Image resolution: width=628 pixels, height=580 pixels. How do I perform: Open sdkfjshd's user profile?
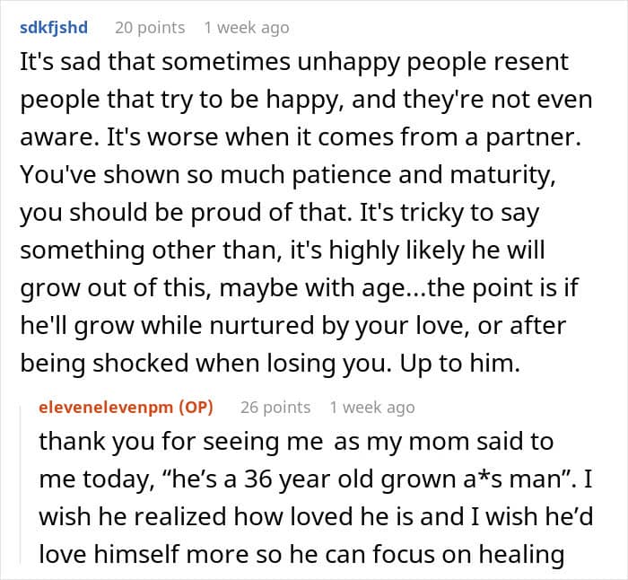[54, 28]
